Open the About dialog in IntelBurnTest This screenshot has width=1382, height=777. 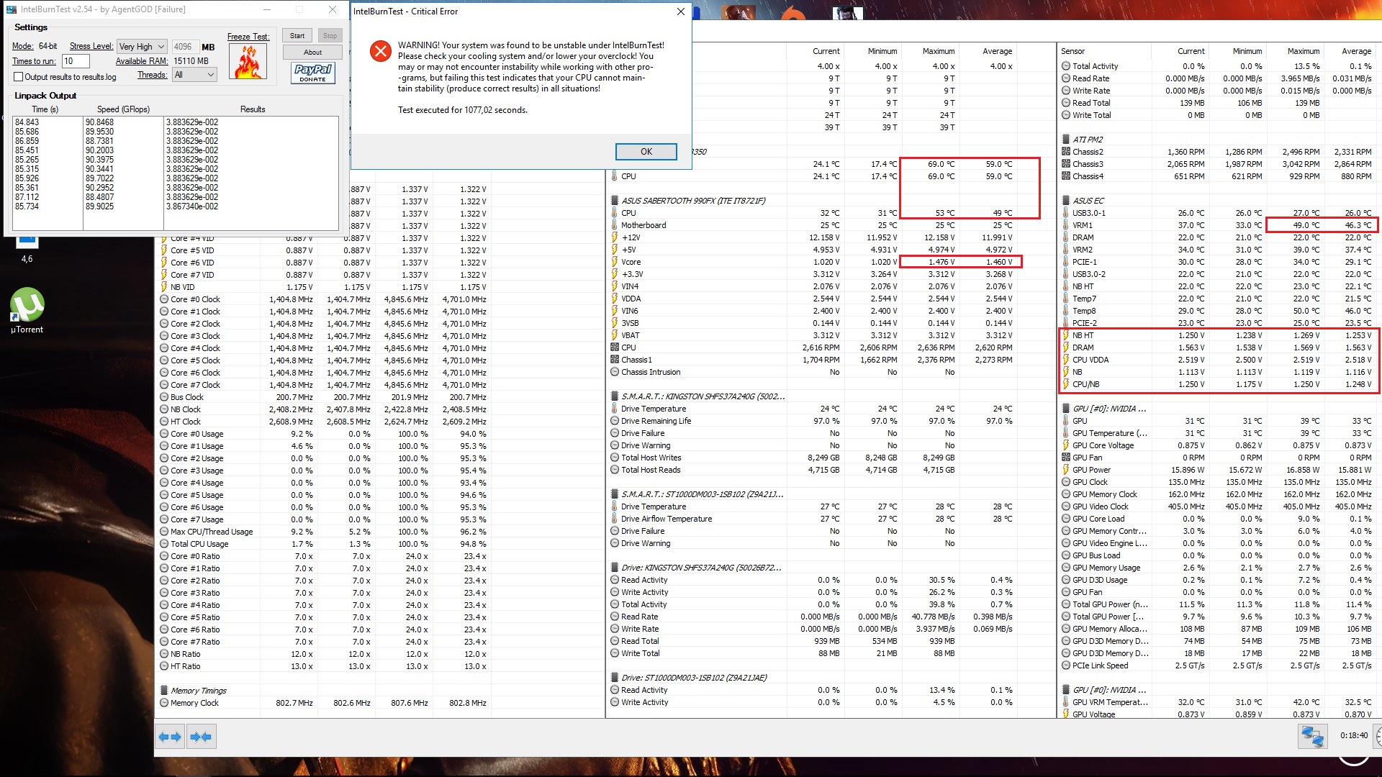point(312,52)
